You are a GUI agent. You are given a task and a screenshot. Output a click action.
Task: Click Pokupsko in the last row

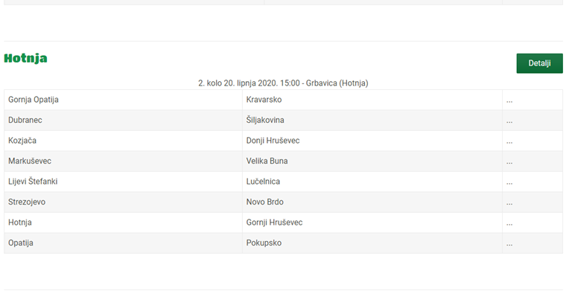[x=264, y=243]
